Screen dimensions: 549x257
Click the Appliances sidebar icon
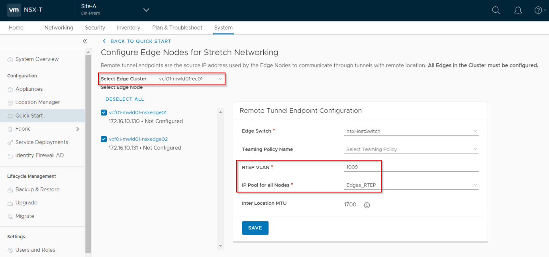tap(10, 89)
